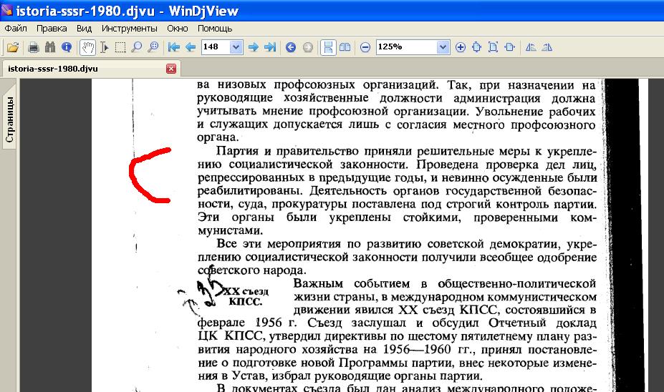Open Find with the binoculars icon
Viewport: 664px width, 392px height.
50,47
